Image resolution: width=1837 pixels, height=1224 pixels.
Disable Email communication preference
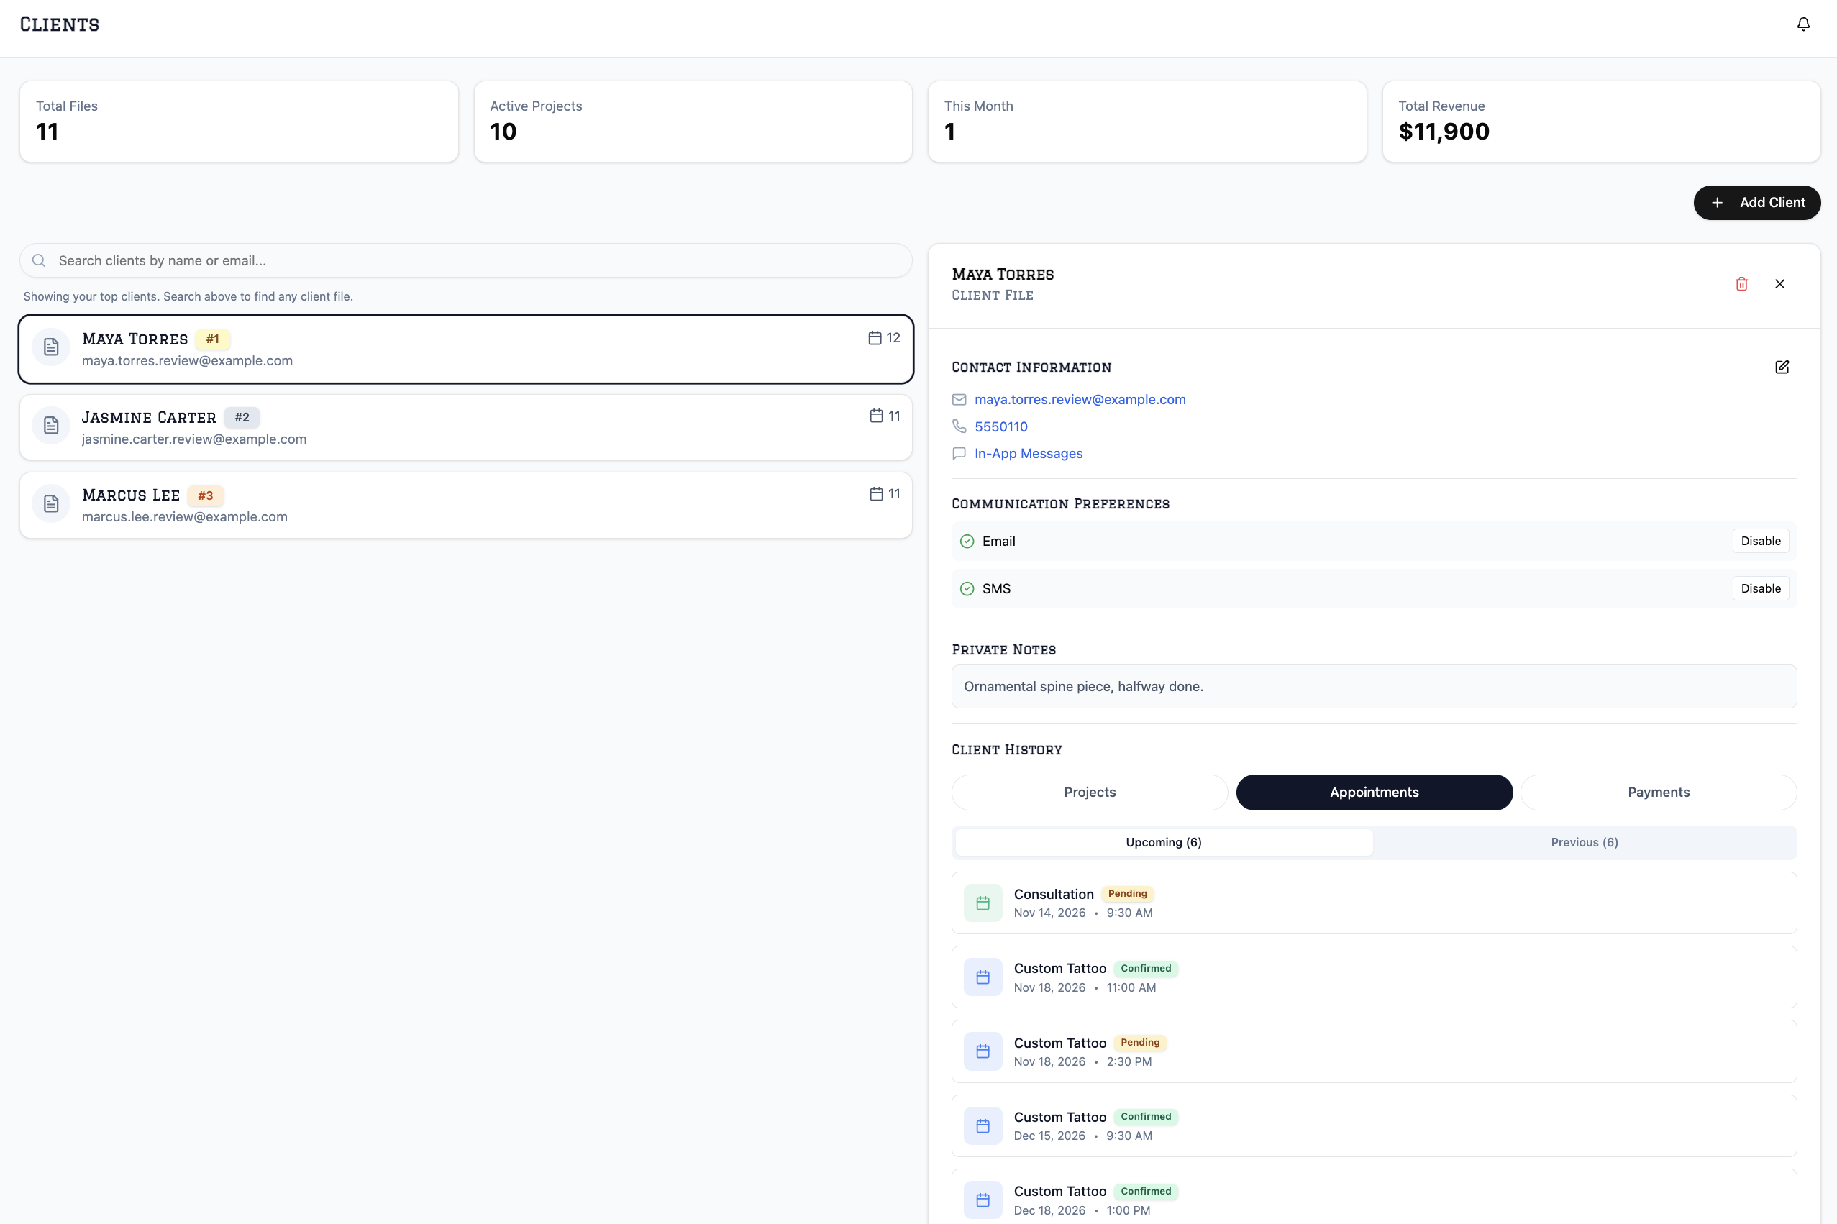coord(1761,541)
